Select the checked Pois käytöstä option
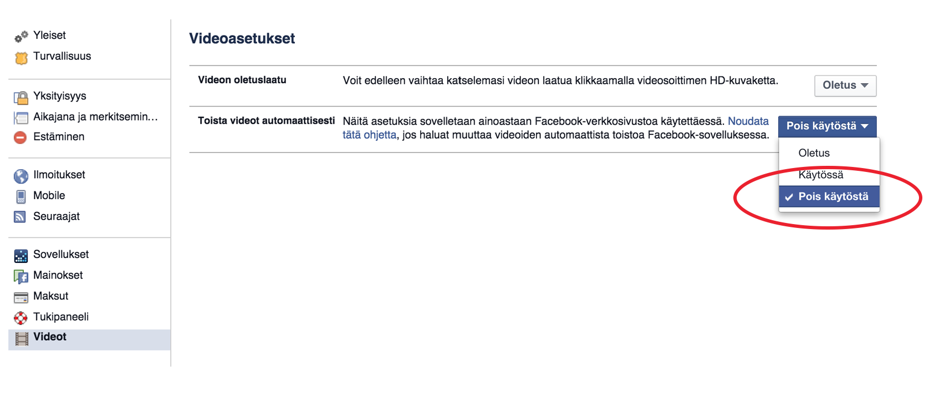Image resolution: width=929 pixels, height=396 pixels. pos(833,197)
